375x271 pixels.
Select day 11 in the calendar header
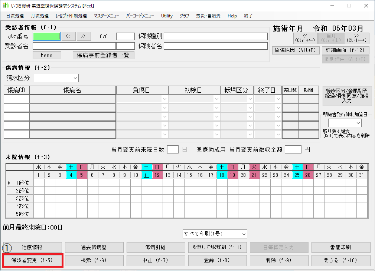147,175
